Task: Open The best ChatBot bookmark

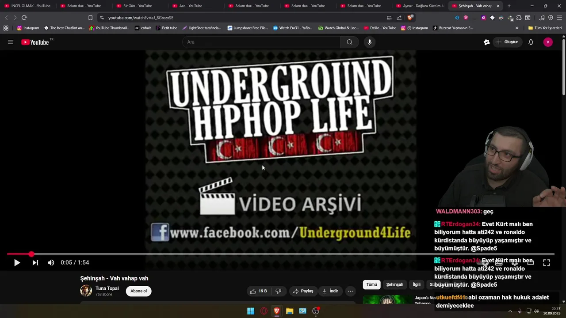Action: click(64, 28)
